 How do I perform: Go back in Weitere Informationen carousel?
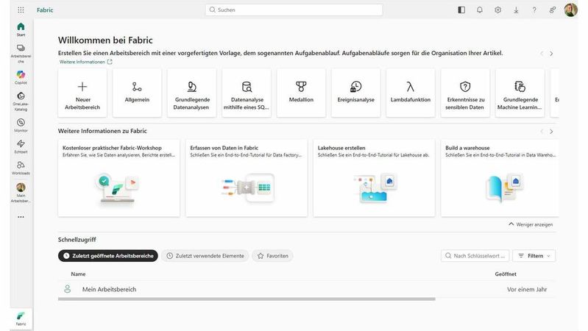542,132
